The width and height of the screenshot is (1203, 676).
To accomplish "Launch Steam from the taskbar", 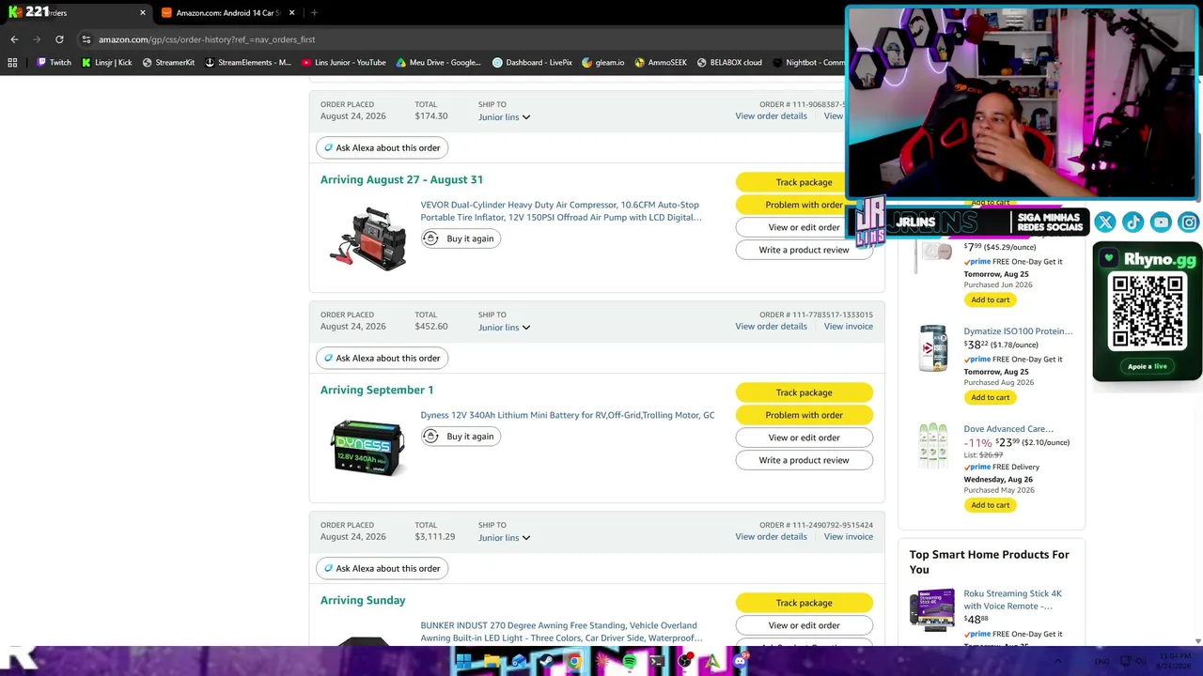I will (546, 662).
